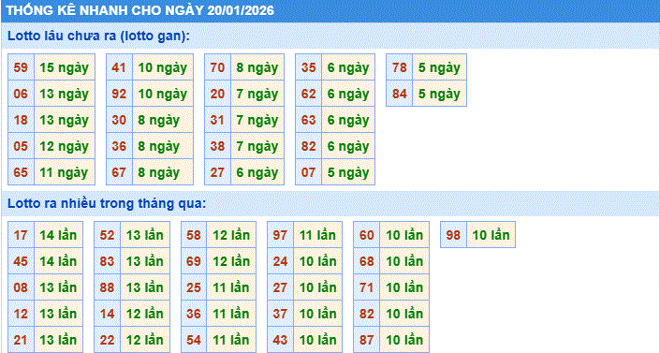The image size is (660, 353).
Task: Click the "12 ngày" cell
Action: tap(65, 146)
